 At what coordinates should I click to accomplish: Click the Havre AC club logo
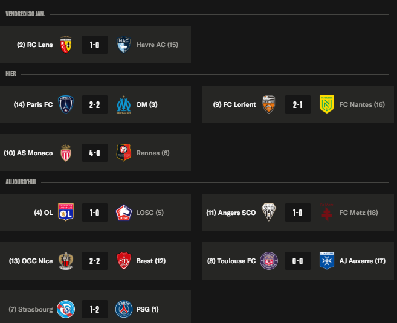124,45
